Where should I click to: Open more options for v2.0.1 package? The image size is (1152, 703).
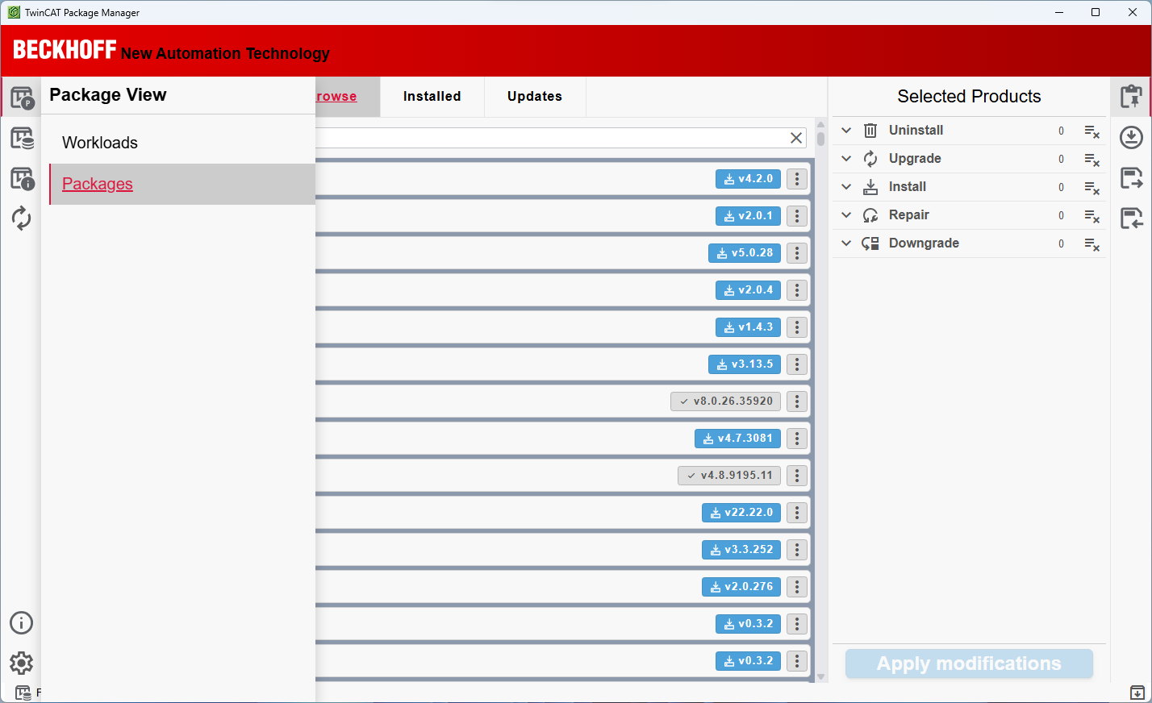797,216
